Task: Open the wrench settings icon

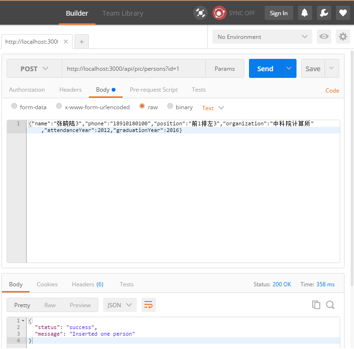Action: (x=324, y=13)
